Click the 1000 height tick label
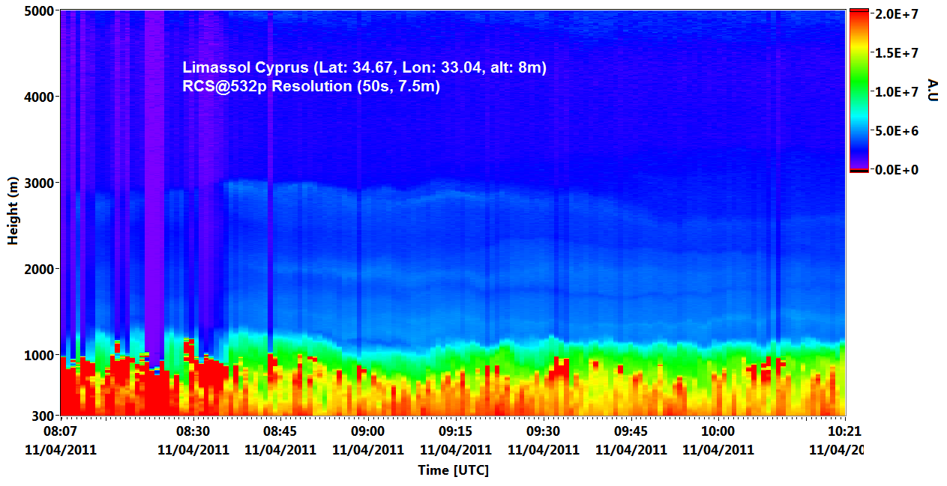The image size is (947, 486). (37, 354)
